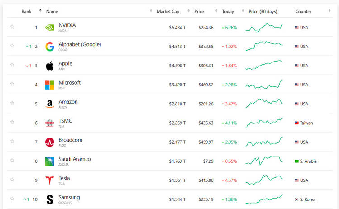Click the Price (30 days) header
The height and width of the screenshot is (209, 339).
[263, 12]
